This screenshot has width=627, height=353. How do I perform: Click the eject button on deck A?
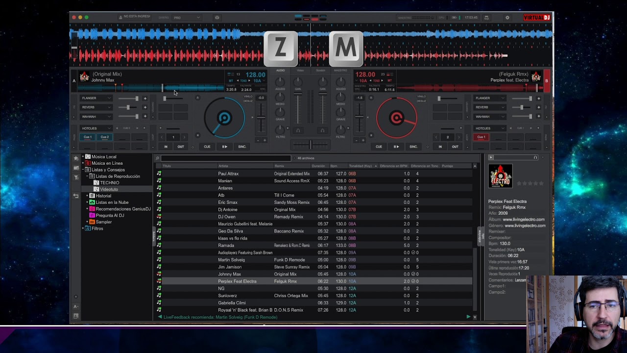point(197,98)
